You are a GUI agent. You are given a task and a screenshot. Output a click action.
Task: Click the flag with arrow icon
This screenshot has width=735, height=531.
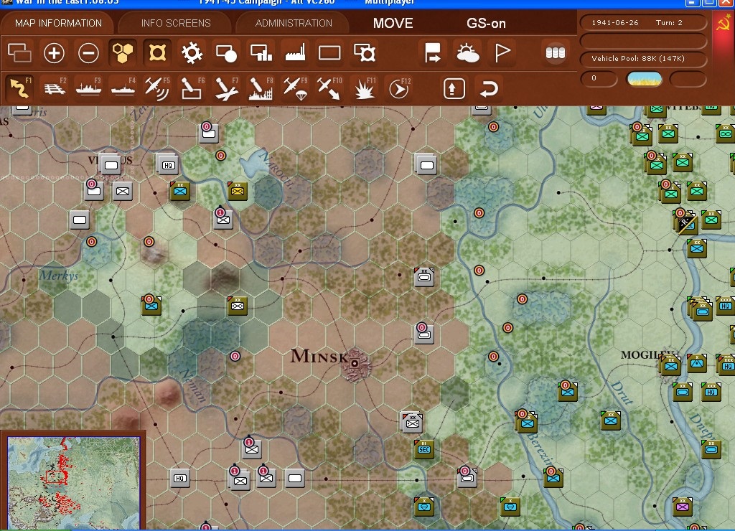(432, 52)
